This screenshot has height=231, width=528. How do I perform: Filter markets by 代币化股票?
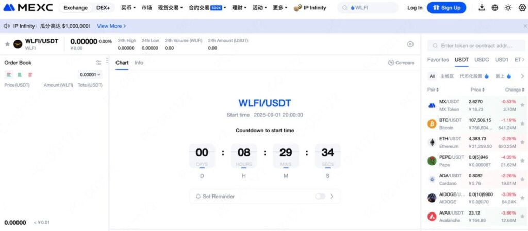(474, 76)
